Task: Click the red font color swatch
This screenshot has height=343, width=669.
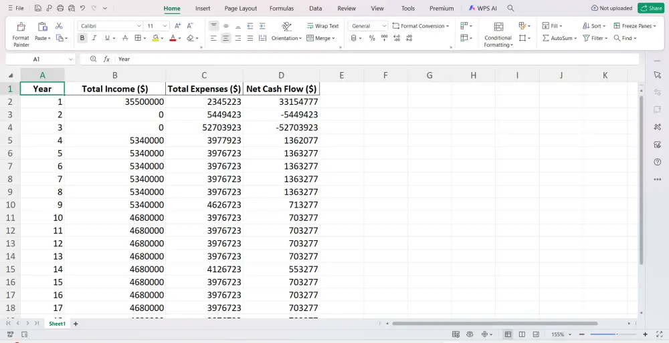Action: [x=173, y=38]
